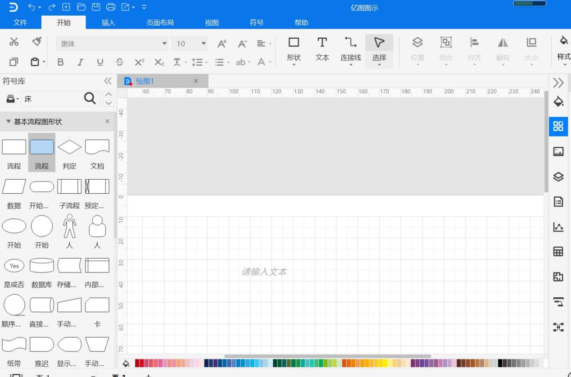Collapse the 基本流程图形状 section

coord(9,122)
